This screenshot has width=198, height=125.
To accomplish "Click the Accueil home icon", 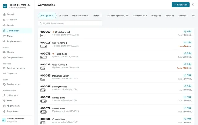I will point(4,14).
